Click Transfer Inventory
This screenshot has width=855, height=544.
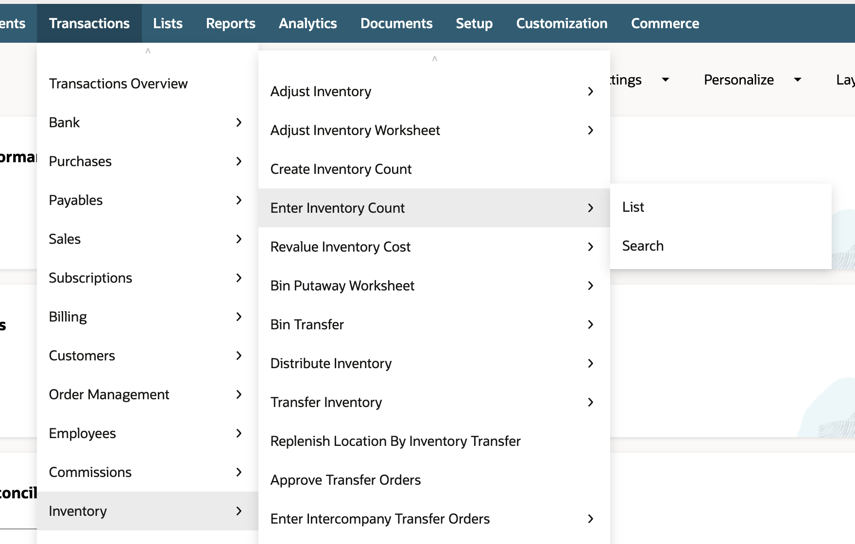pyautogui.click(x=434, y=402)
